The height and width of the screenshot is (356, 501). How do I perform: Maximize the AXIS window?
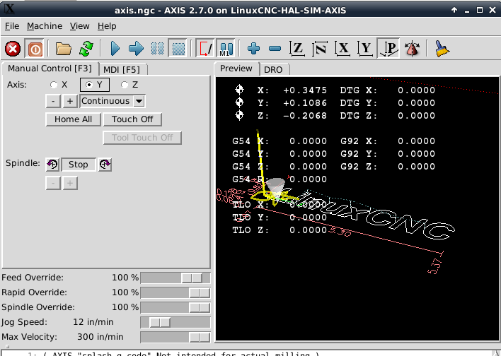pos(480,10)
